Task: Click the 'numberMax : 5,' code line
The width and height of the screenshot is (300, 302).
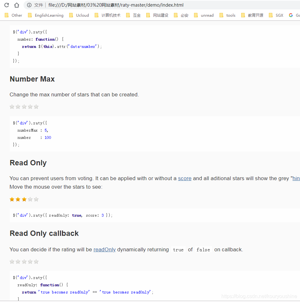Action: pyautogui.click(x=33, y=130)
